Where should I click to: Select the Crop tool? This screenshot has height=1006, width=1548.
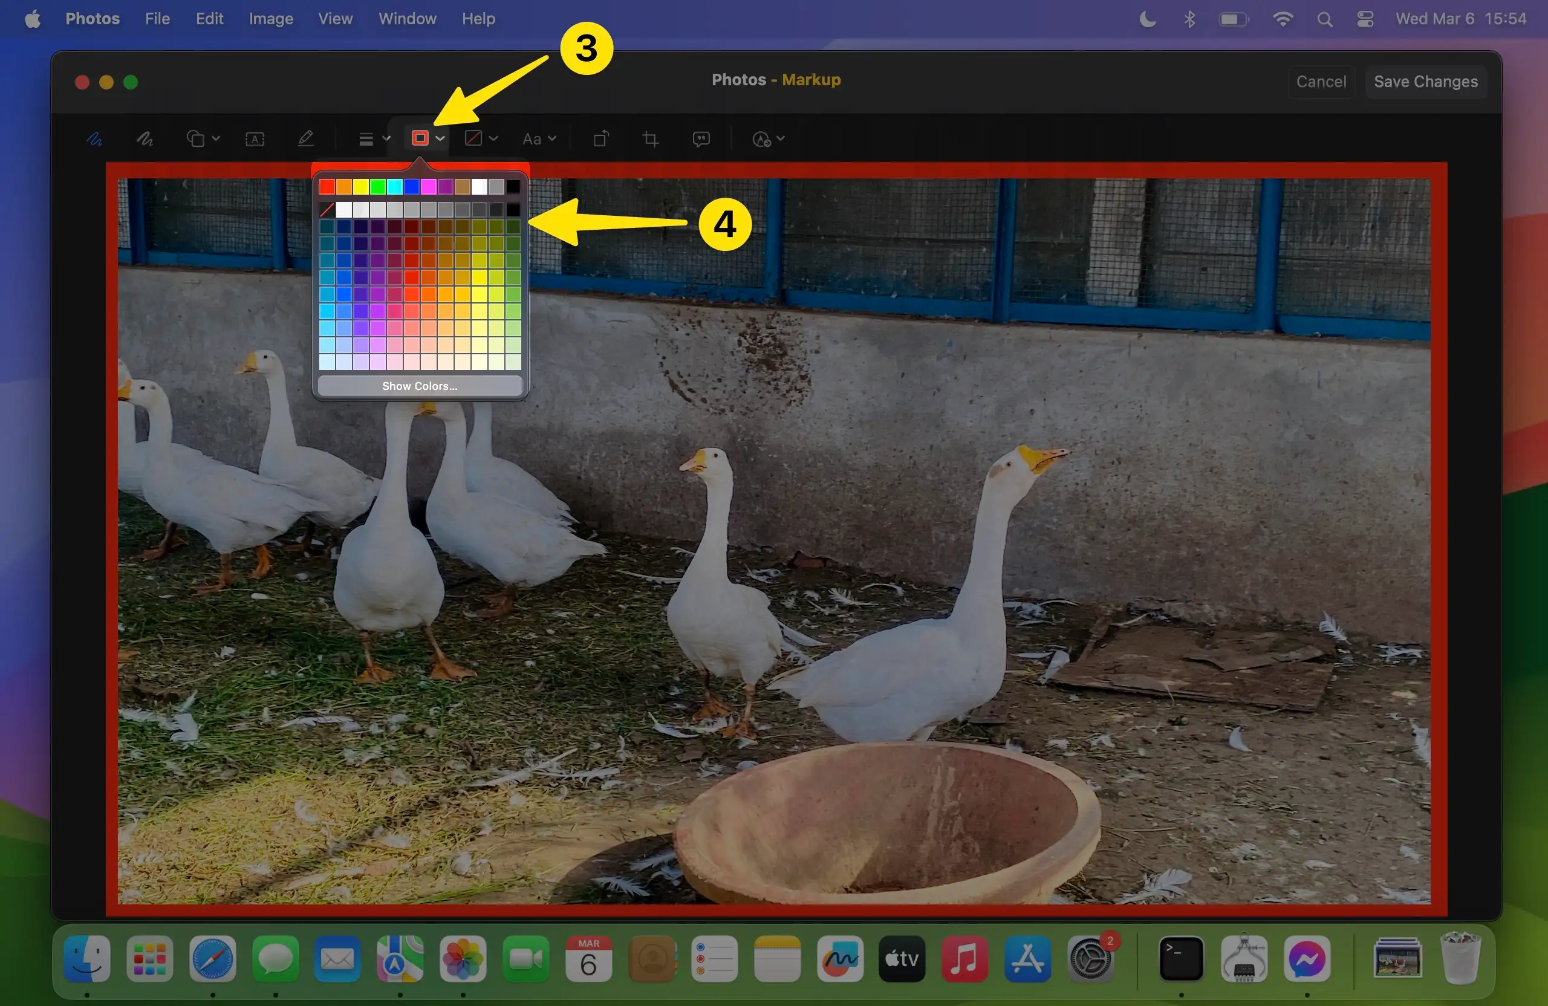pyautogui.click(x=651, y=138)
